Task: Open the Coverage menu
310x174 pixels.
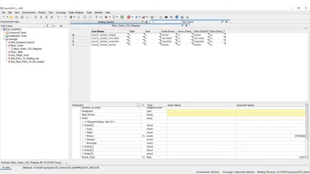Action: point(61,13)
